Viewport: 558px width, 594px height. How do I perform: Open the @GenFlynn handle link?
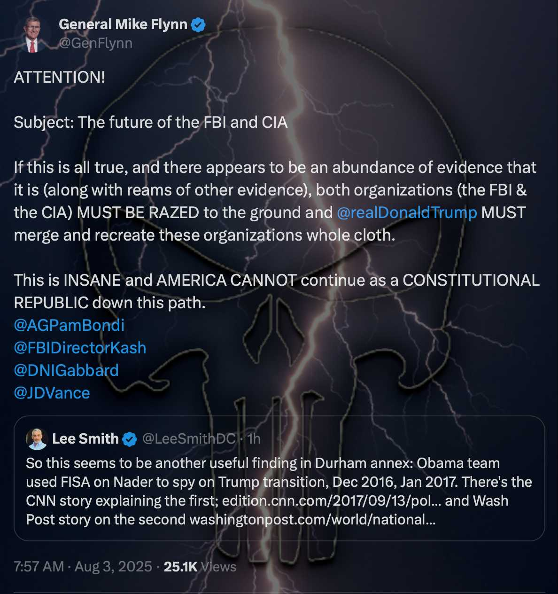[95, 43]
